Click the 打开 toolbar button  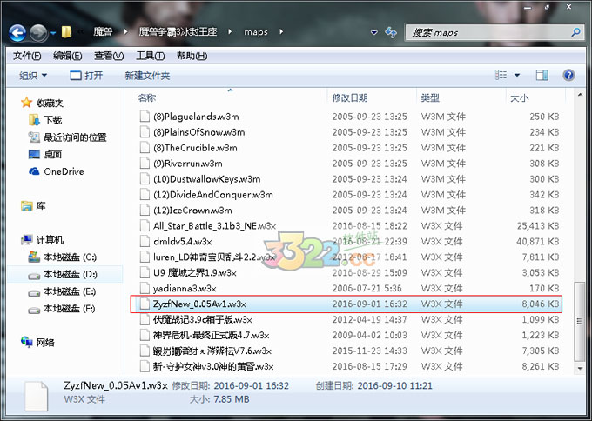[86, 76]
